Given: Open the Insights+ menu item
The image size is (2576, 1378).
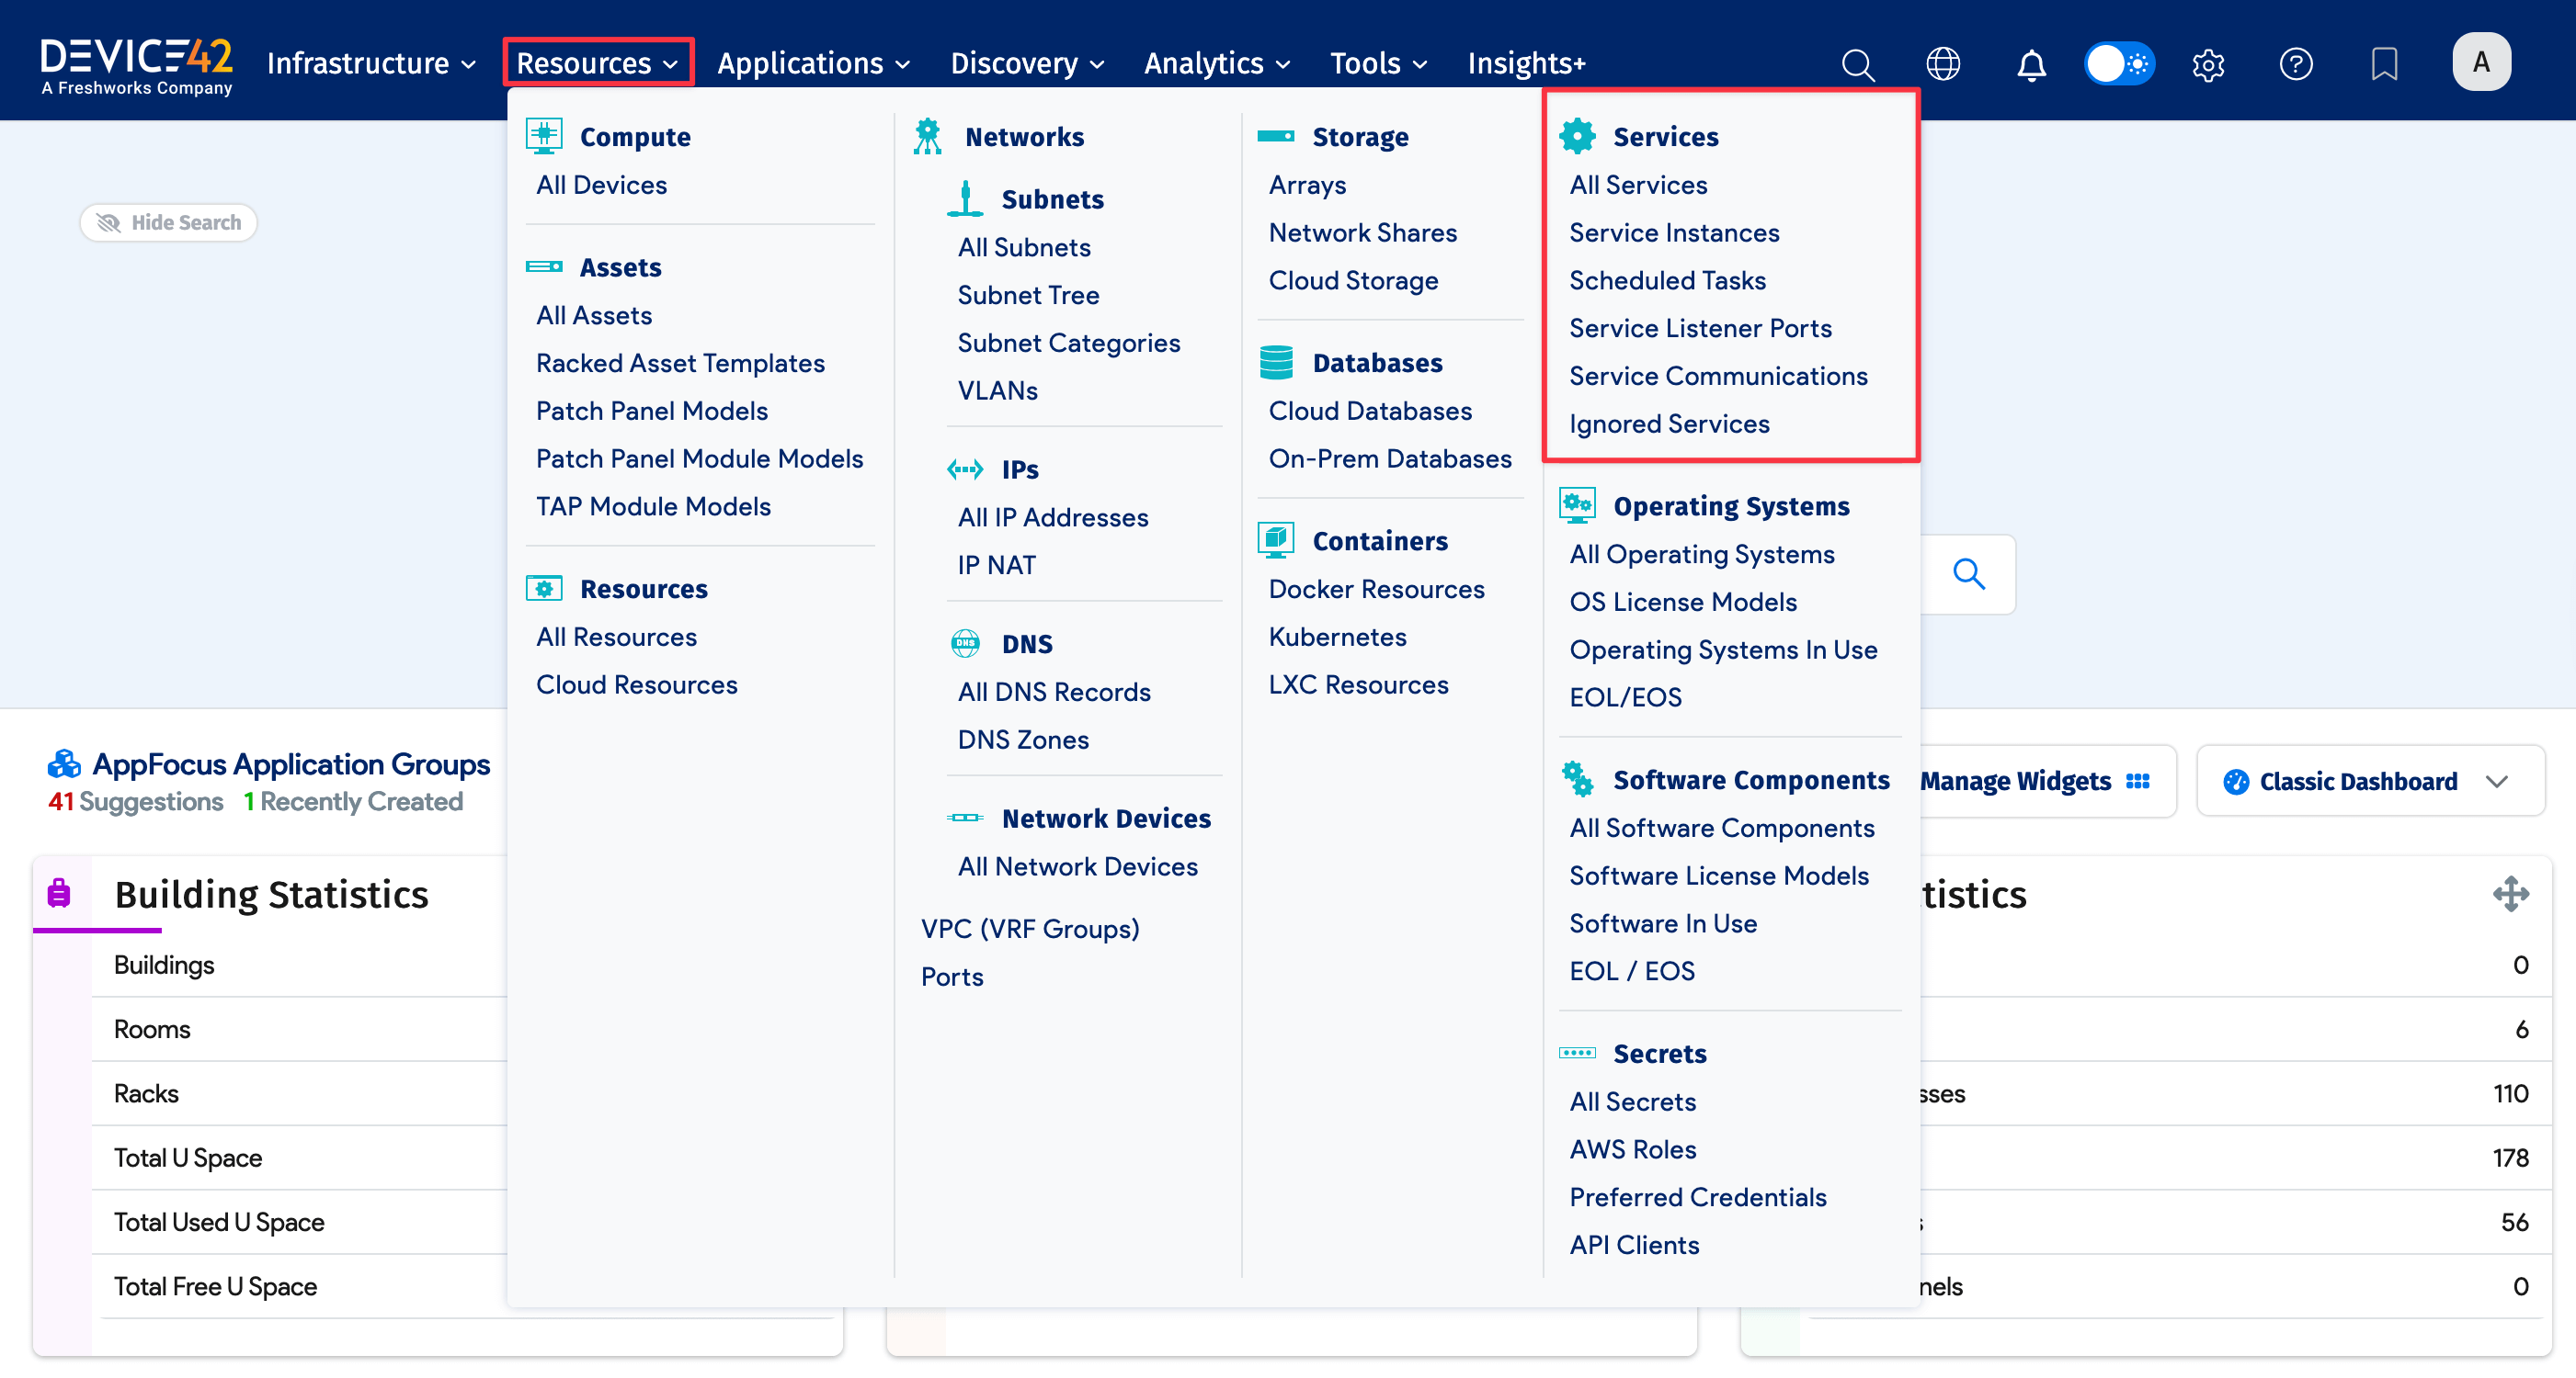Looking at the screenshot, I should pyautogui.click(x=1526, y=64).
